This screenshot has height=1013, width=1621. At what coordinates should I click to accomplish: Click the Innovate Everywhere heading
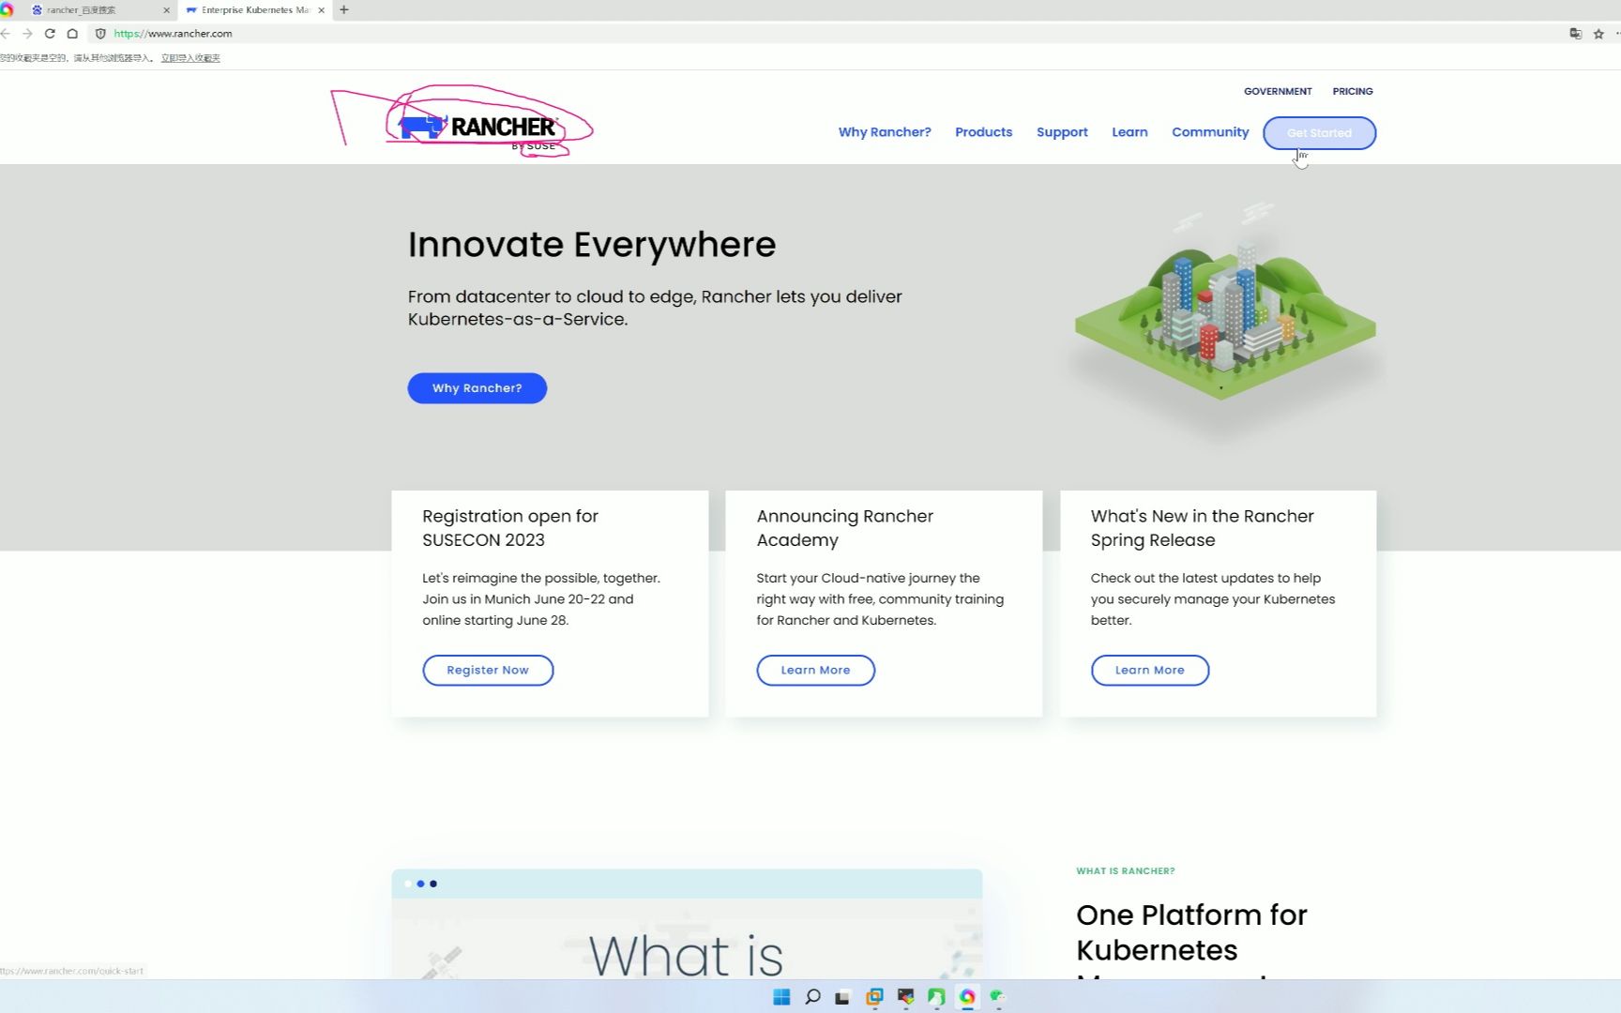coord(591,245)
